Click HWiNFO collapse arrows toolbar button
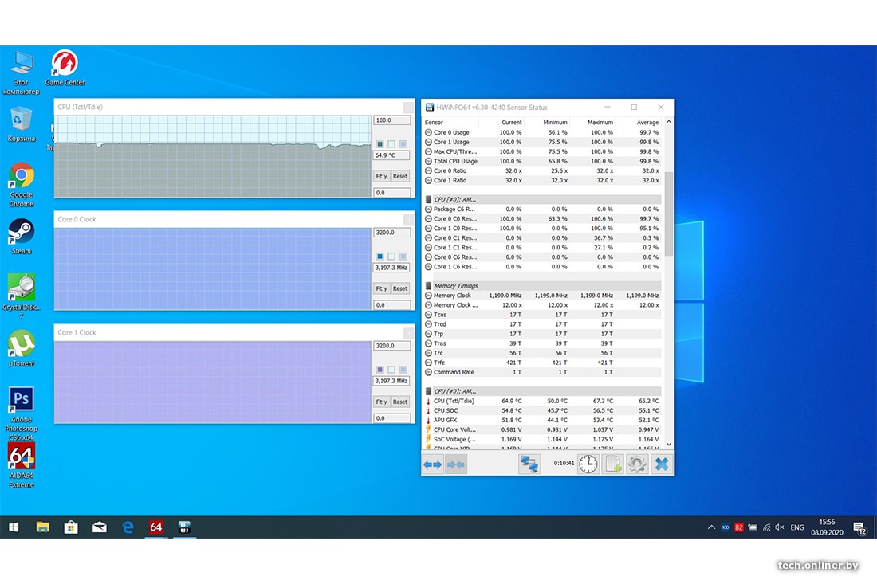The image size is (877, 584). click(x=455, y=464)
